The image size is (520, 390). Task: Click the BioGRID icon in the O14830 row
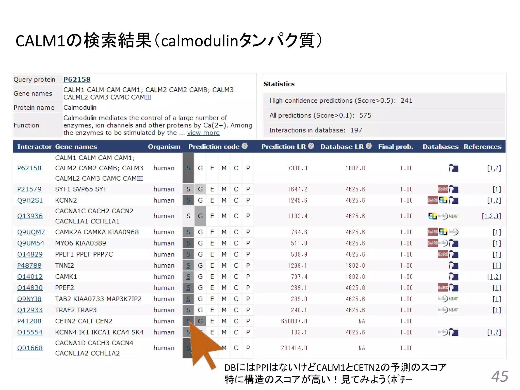click(443, 288)
